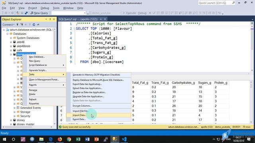Expand the System Databases folder
Screen dimensions: 255x143
11,38
